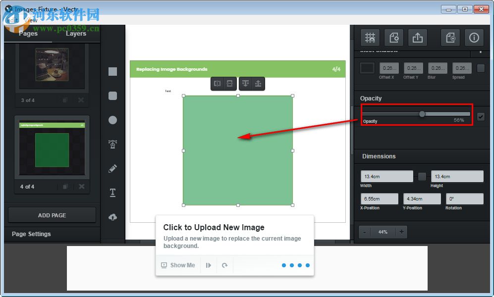The height and width of the screenshot is (297, 494).
Task: Open grid and snapping settings
Action: (370, 38)
